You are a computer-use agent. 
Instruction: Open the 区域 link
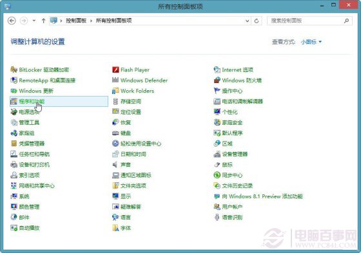pyautogui.click(x=227, y=144)
